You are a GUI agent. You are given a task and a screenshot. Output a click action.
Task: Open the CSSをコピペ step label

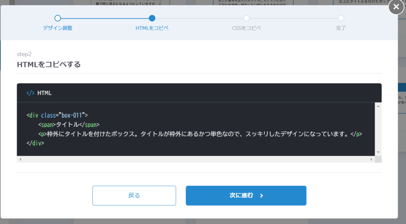click(x=246, y=28)
